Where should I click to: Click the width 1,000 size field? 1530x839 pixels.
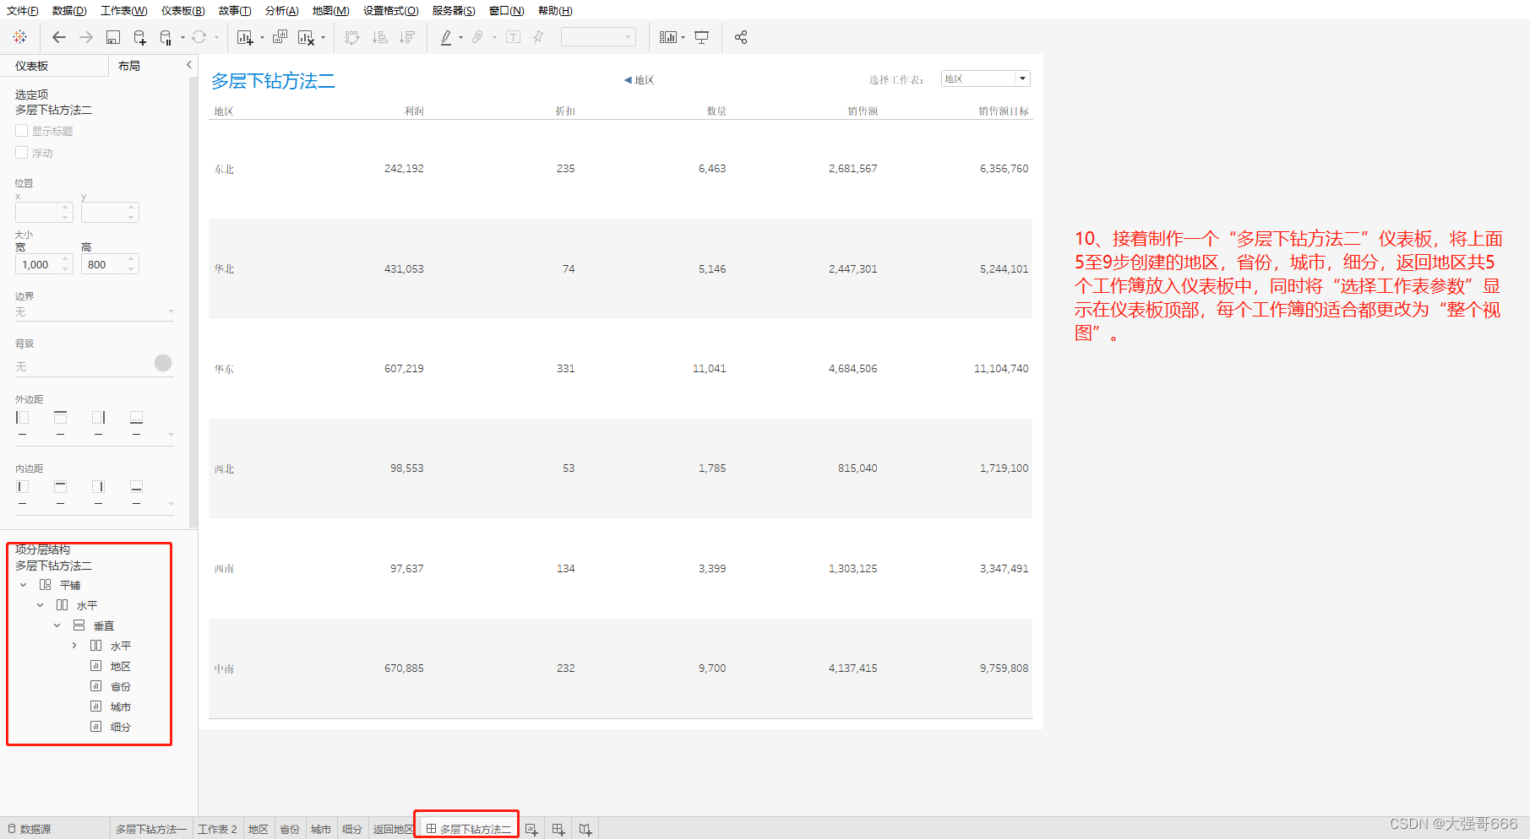tap(44, 264)
